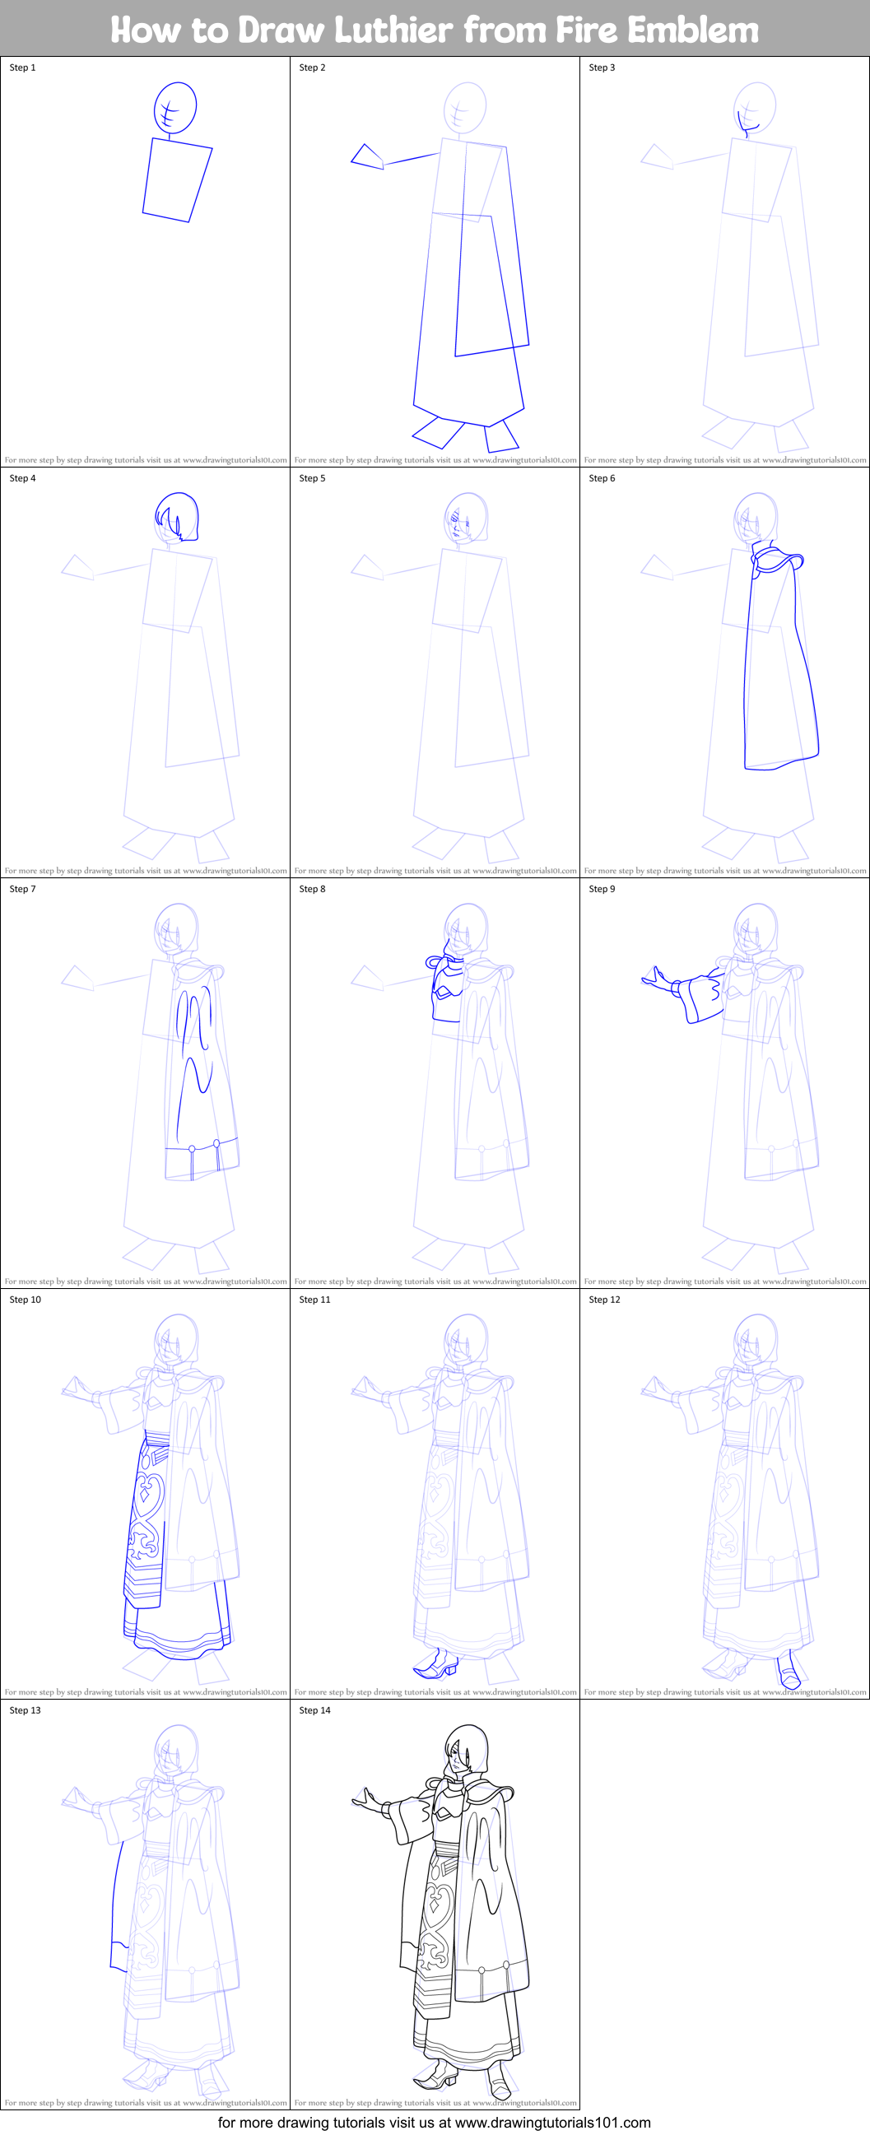Open the Step 1 drawing thumbnail
Image resolution: width=870 pixels, height=2135 pixels.
tap(145, 261)
